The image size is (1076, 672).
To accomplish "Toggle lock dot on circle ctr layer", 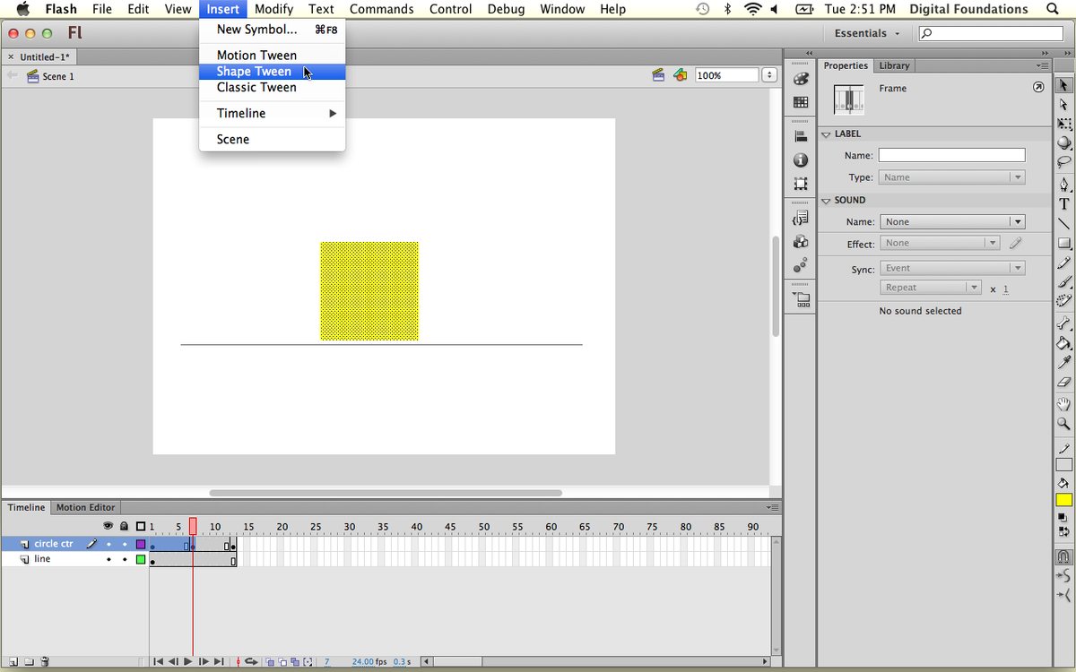I will click(x=125, y=544).
